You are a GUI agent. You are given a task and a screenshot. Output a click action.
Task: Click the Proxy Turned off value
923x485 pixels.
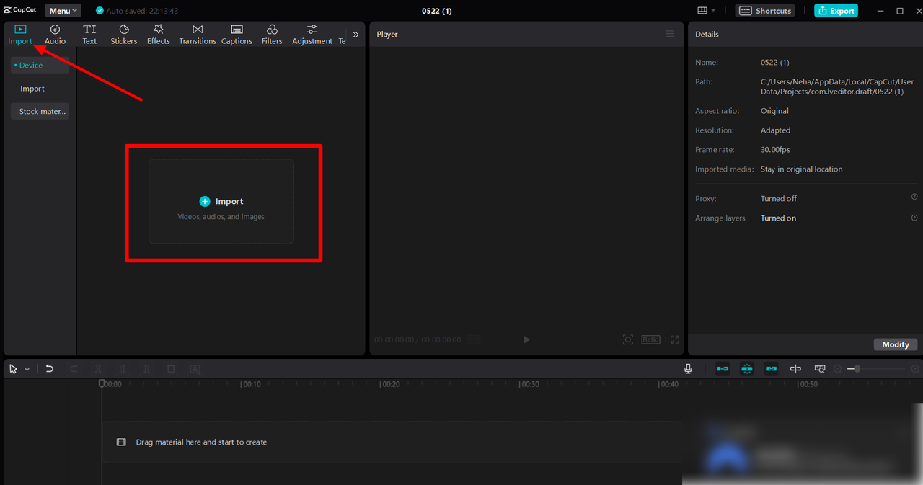[x=779, y=198]
